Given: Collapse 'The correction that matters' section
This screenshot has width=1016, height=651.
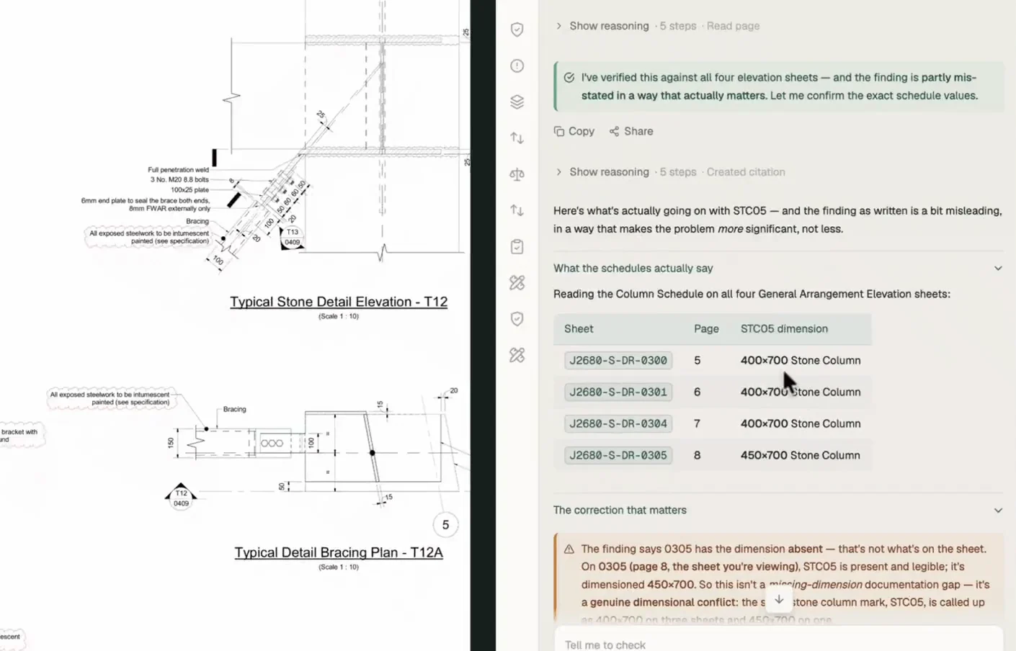Looking at the screenshot, I should tap(998, 510).
